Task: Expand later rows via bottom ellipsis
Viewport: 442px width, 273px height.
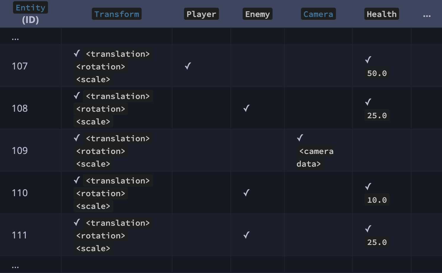Action: (x=15, y=267)
